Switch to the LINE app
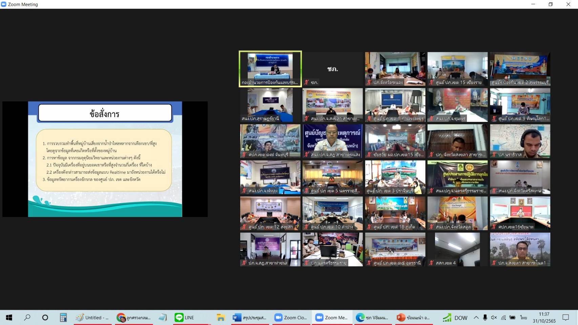Image resolution: width=578 pixels, height=325 pixels. (x=185, y=318)
